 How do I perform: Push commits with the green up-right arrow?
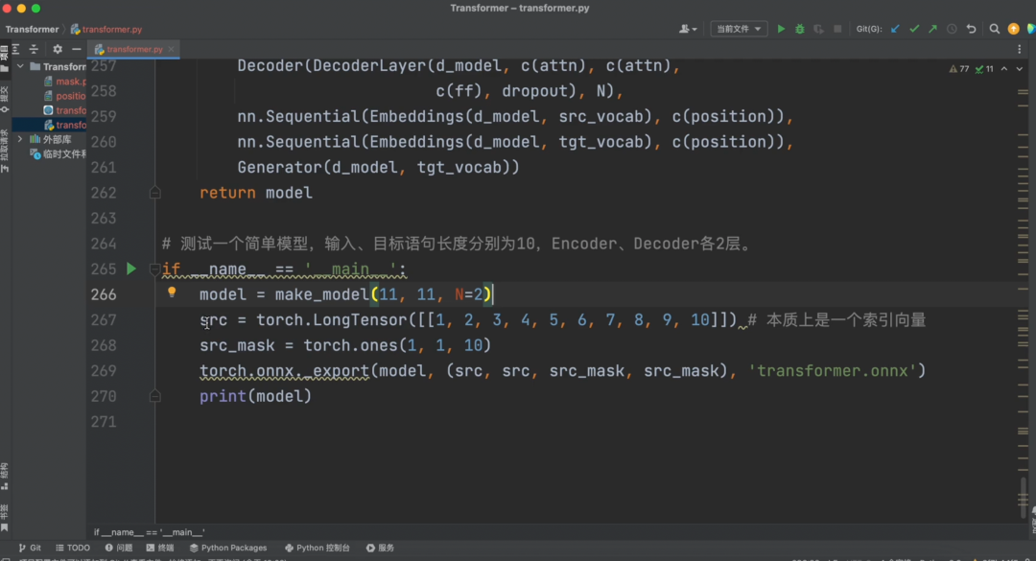tap(933, 29)
